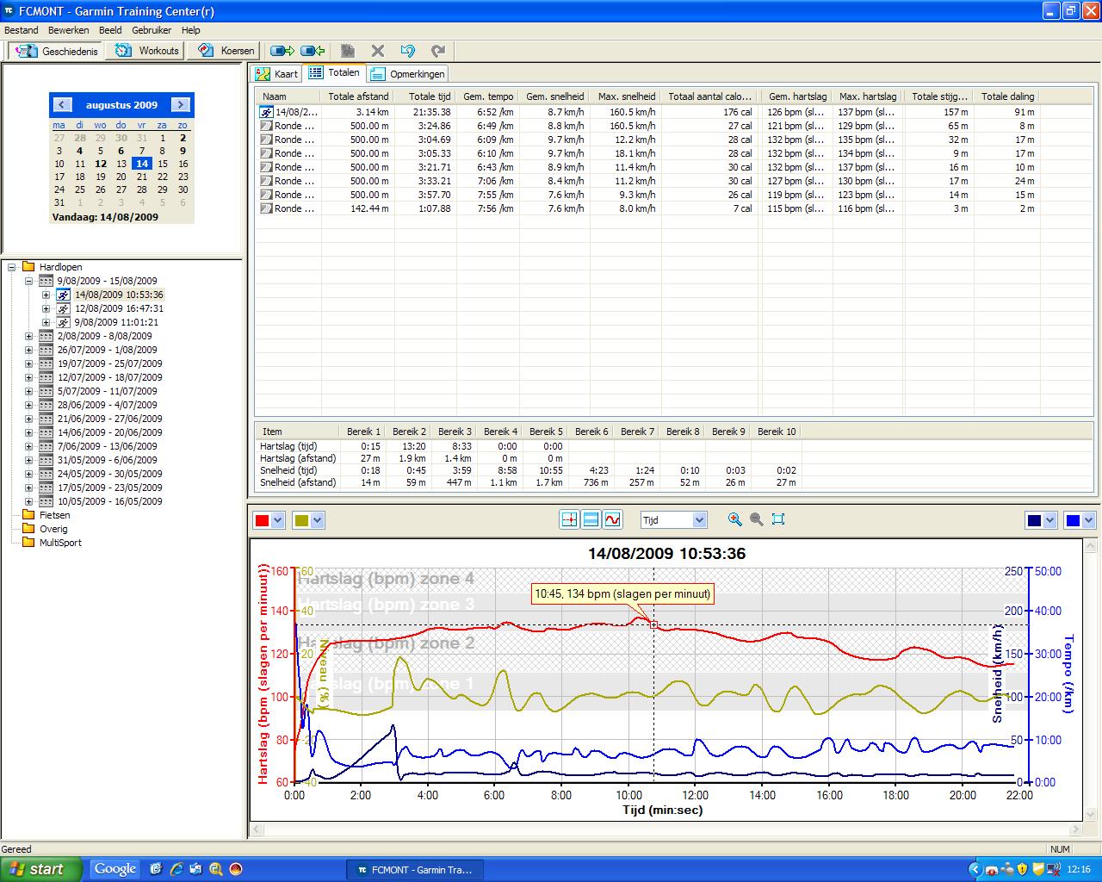
Task: Open the bright blue series dropdown
Action: coord(1089,520)
